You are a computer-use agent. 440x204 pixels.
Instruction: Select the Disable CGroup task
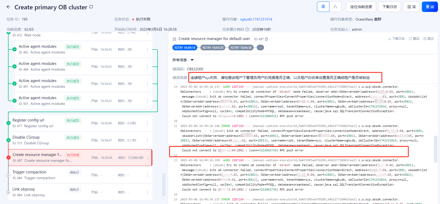[x=80, y=140]
